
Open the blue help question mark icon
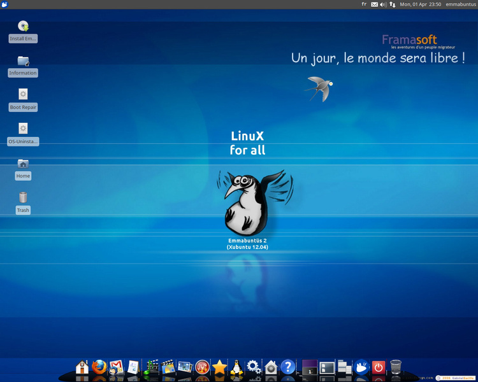(288, 367)
